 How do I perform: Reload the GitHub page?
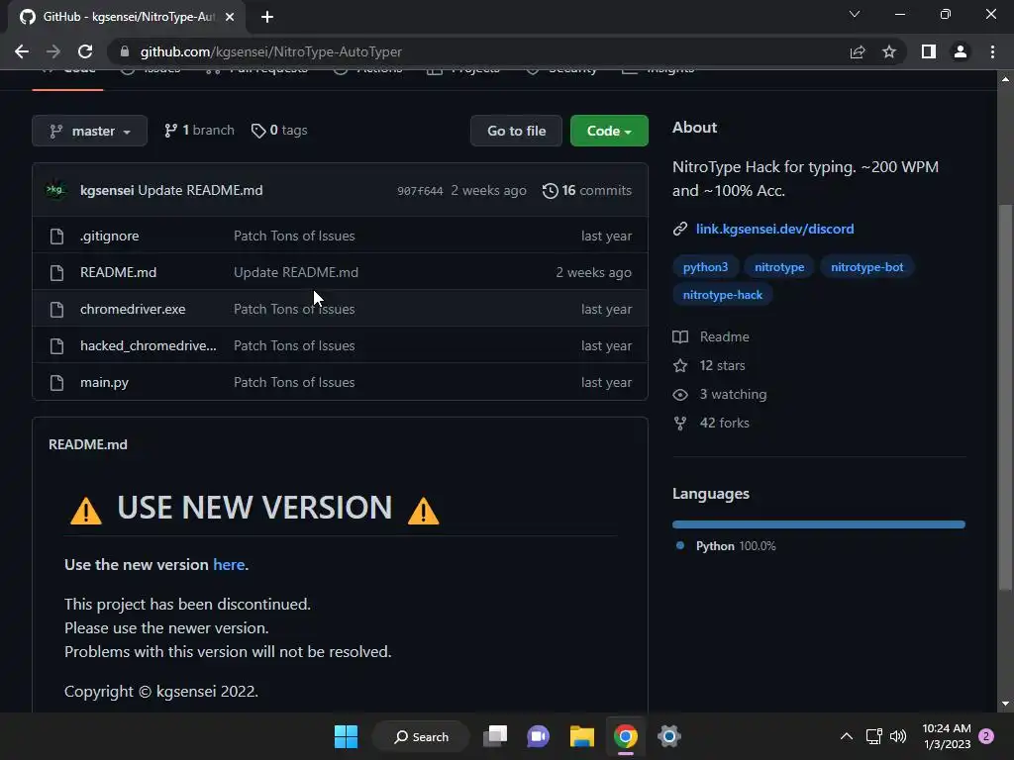pyautogui.click(x=85, y=51)
